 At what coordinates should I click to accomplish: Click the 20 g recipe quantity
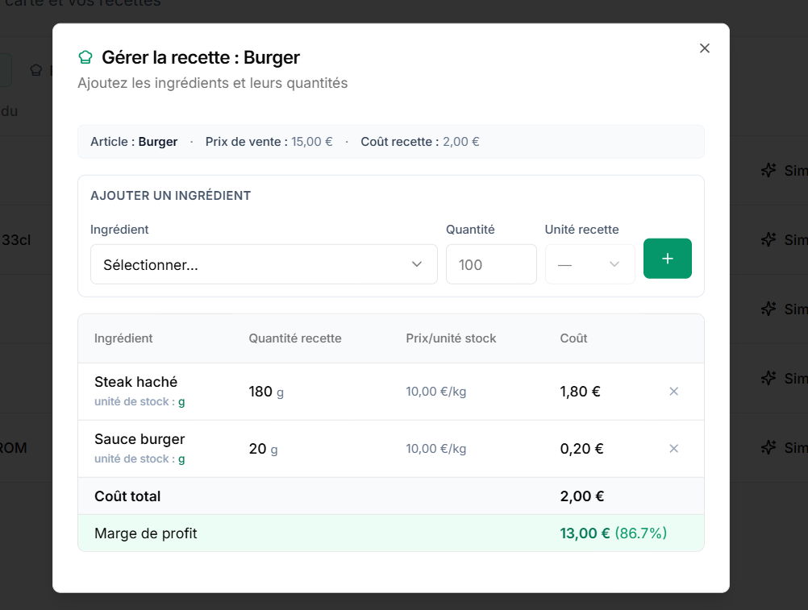263,449
